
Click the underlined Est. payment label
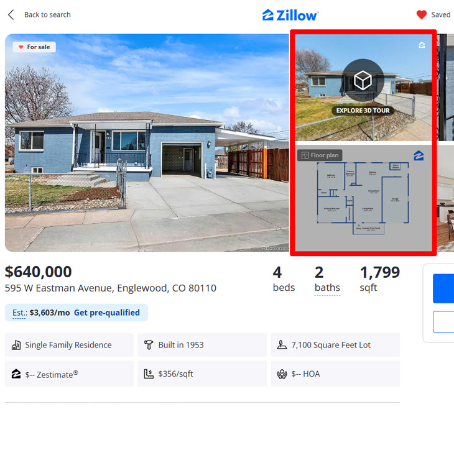coord(20,313)
